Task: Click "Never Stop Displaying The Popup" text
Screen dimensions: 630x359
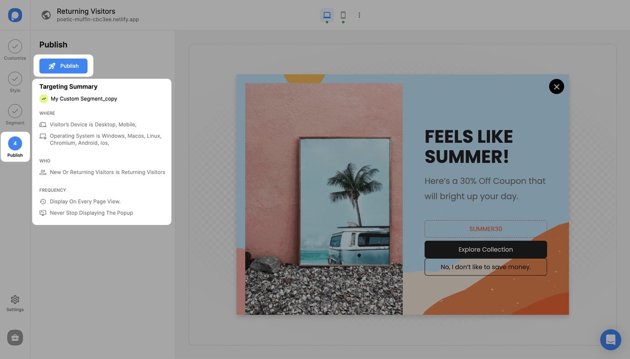Action: pos(91,213)
